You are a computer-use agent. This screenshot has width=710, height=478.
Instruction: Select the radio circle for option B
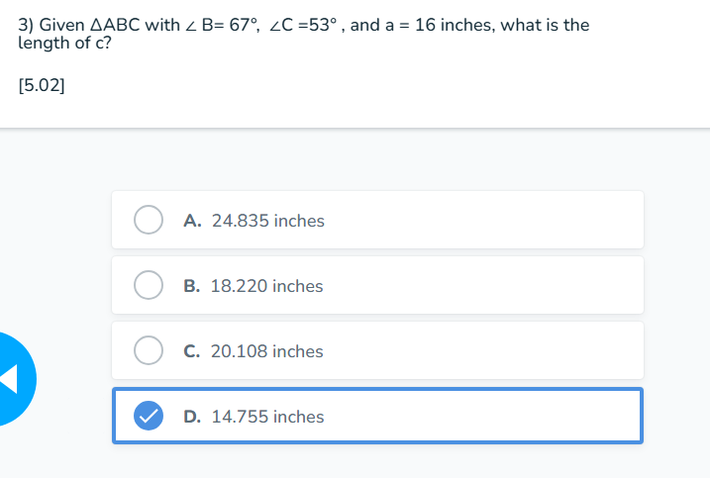tap(149, 285)
